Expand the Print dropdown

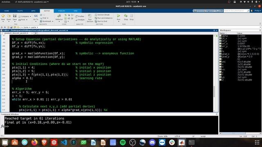click(27, 20)
